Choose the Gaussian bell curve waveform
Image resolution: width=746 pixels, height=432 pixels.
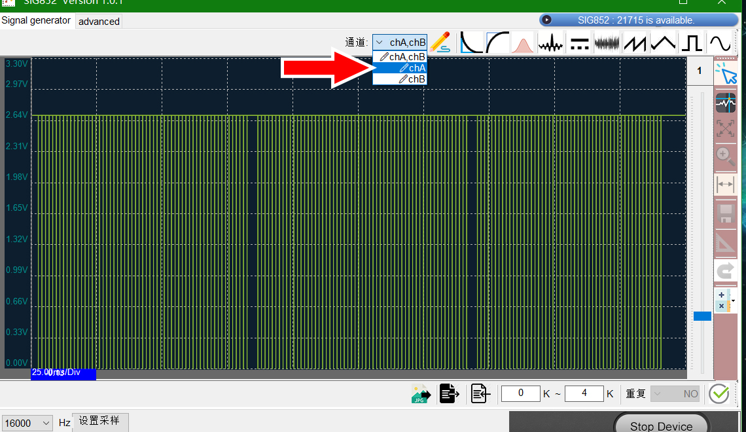[522, 43]
